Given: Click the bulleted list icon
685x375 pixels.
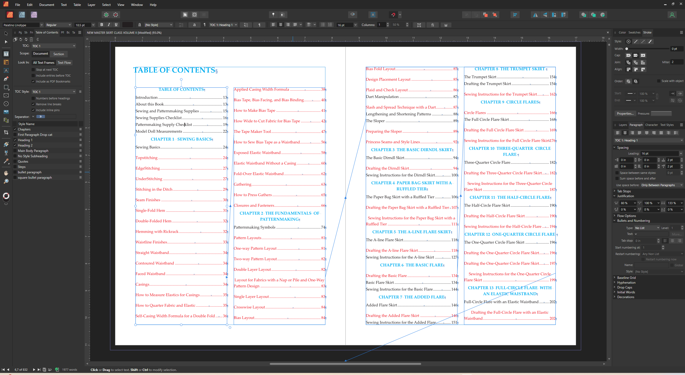Looking at the screenshot, I should coord(323,25).
